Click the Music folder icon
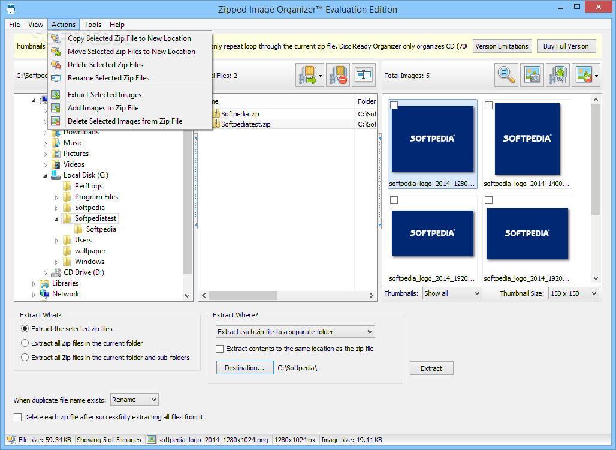This screenshot has width=616, height=450. point(56,143)
